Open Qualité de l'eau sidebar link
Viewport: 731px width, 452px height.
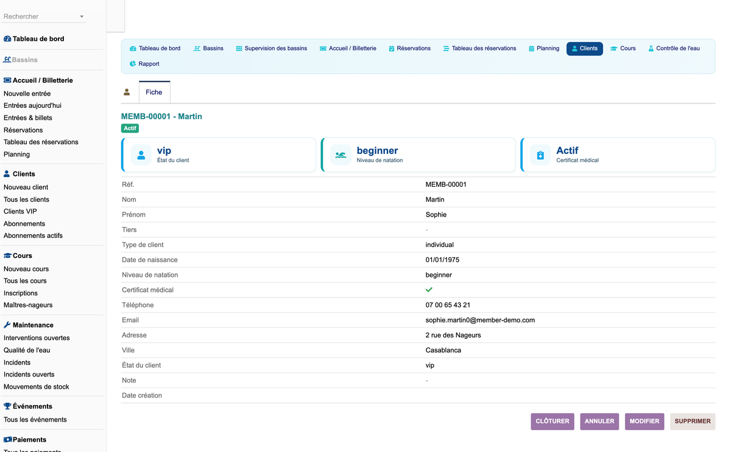point(27,350)
